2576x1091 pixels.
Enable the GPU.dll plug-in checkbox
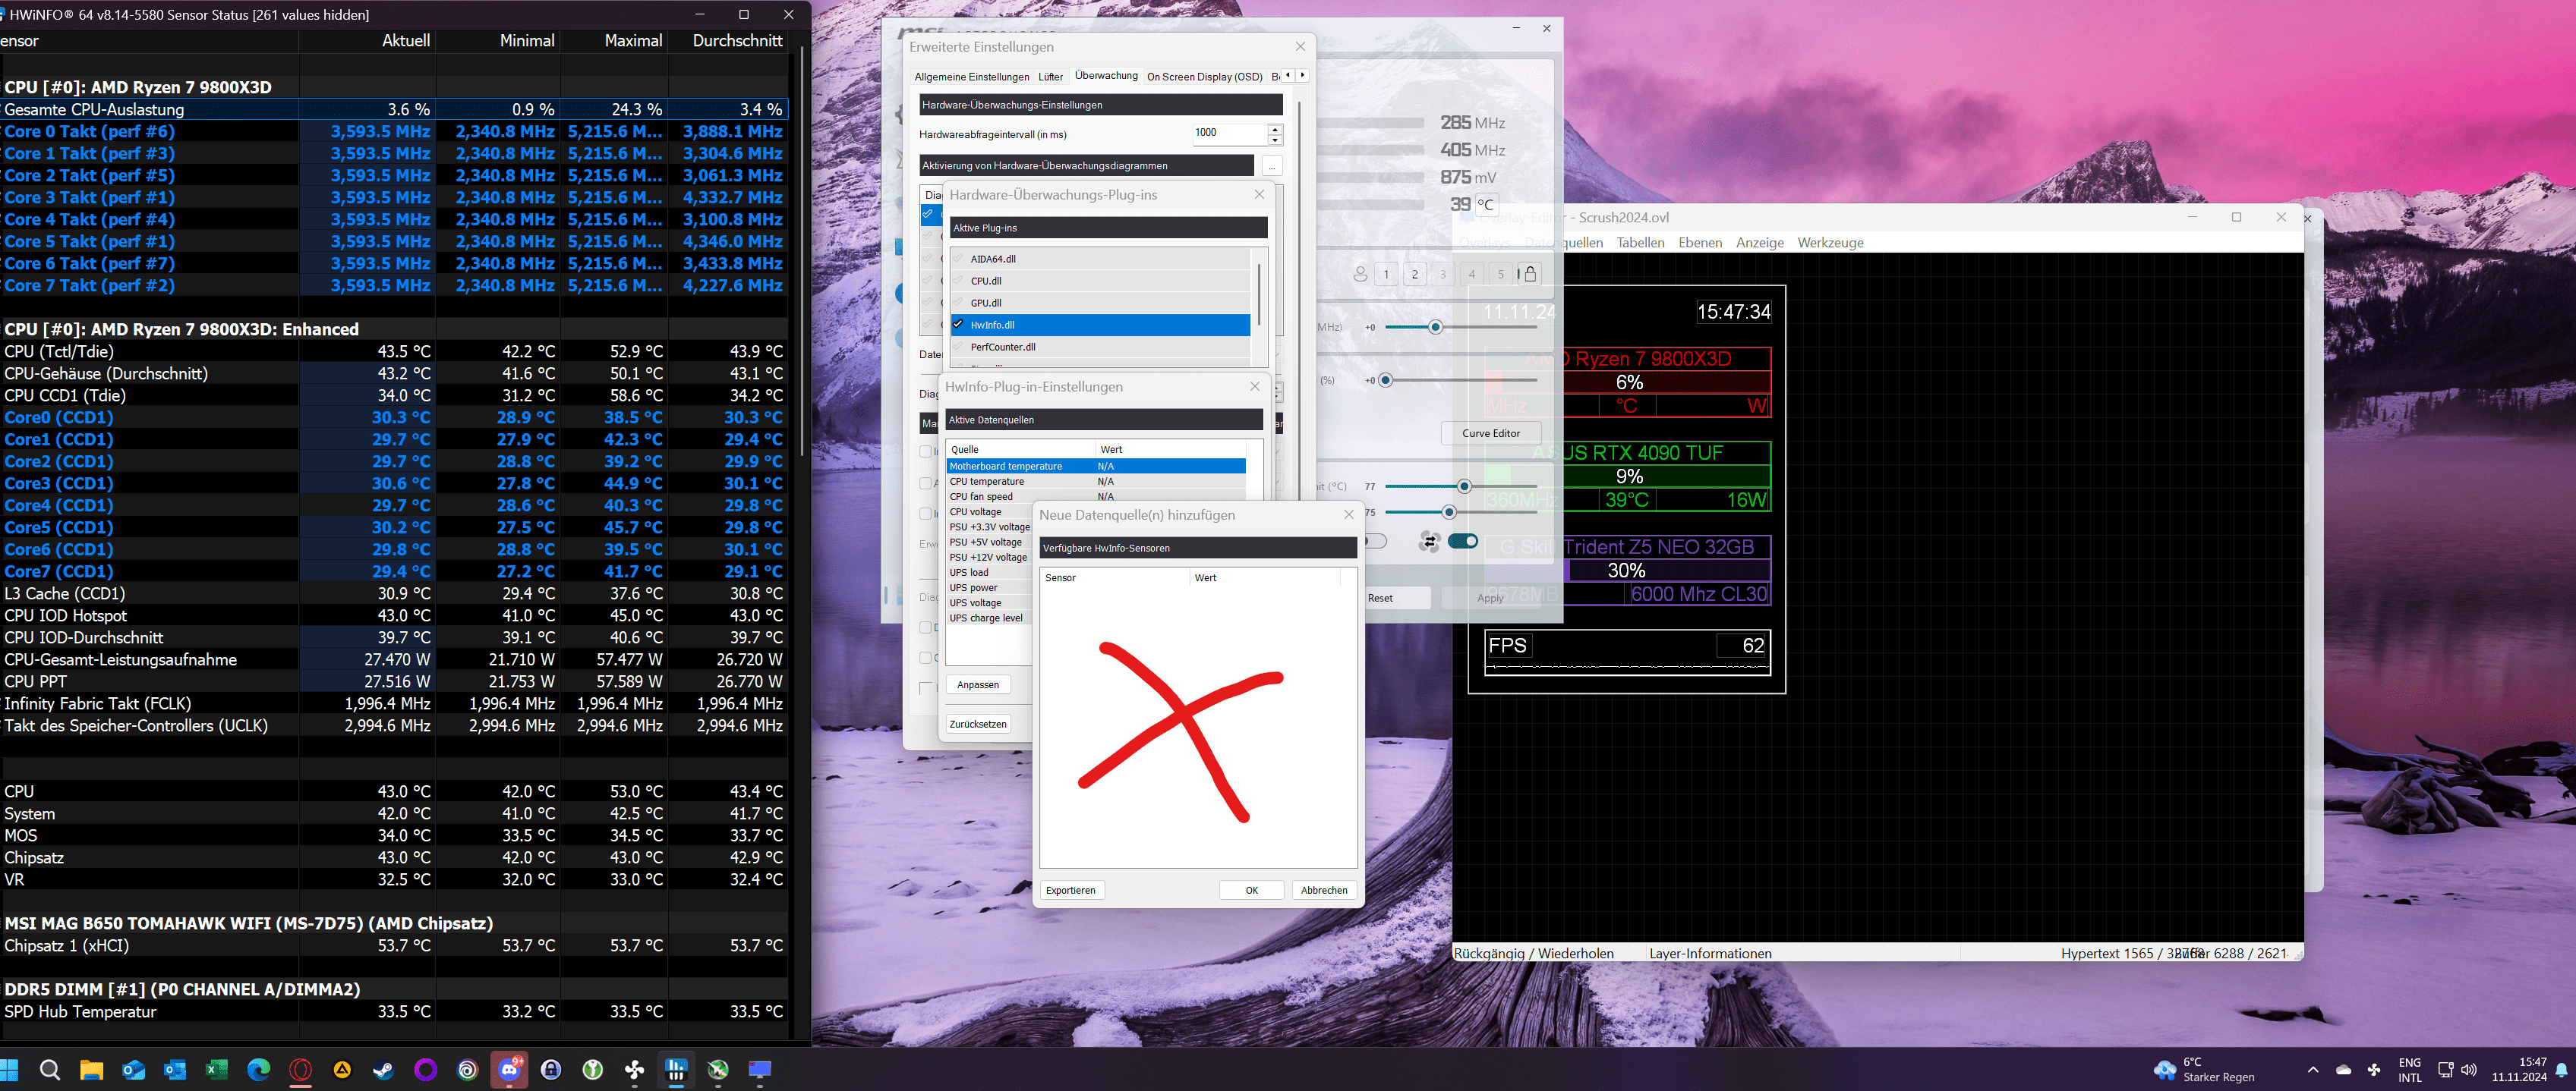(958, 302)
